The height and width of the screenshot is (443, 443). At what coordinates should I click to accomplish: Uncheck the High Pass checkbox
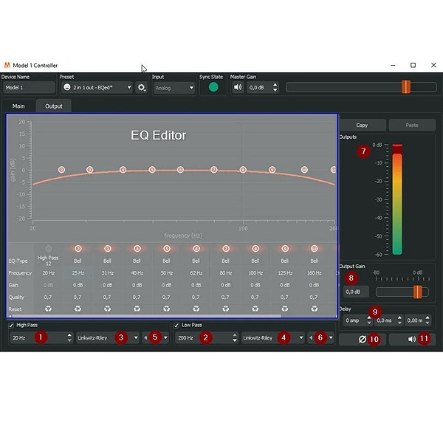tap(11, 325)
